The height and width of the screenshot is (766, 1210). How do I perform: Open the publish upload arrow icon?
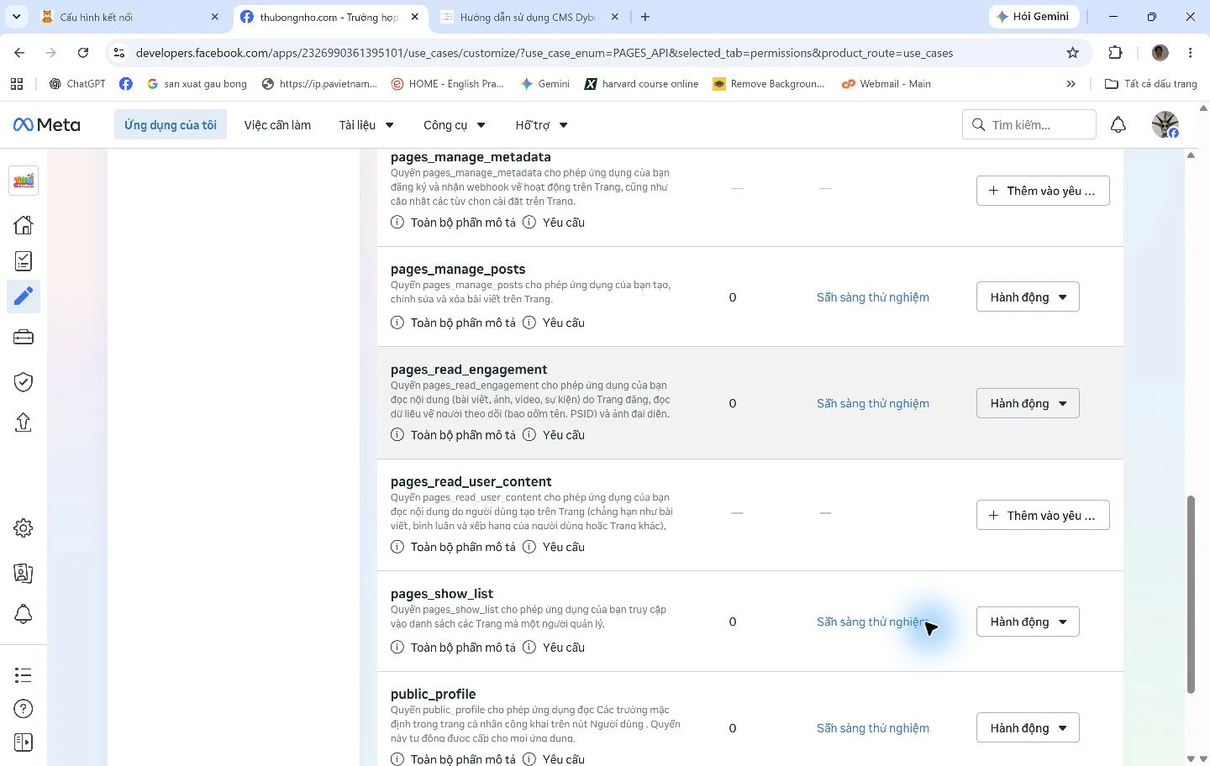point(24,422)
